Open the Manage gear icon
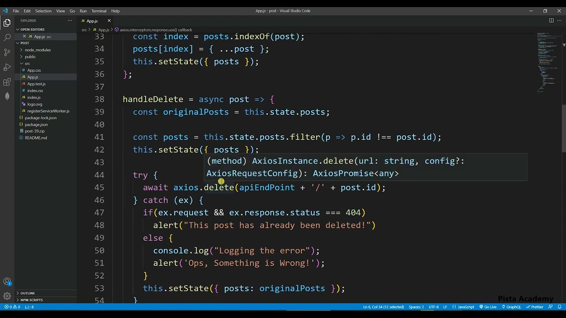Viewport: 566px width, 318px height. (7, 296)
